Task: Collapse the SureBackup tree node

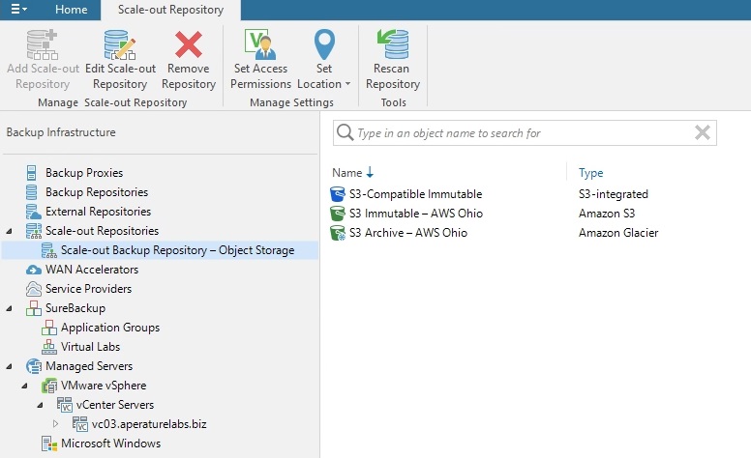Action: [x=9, y=308]
